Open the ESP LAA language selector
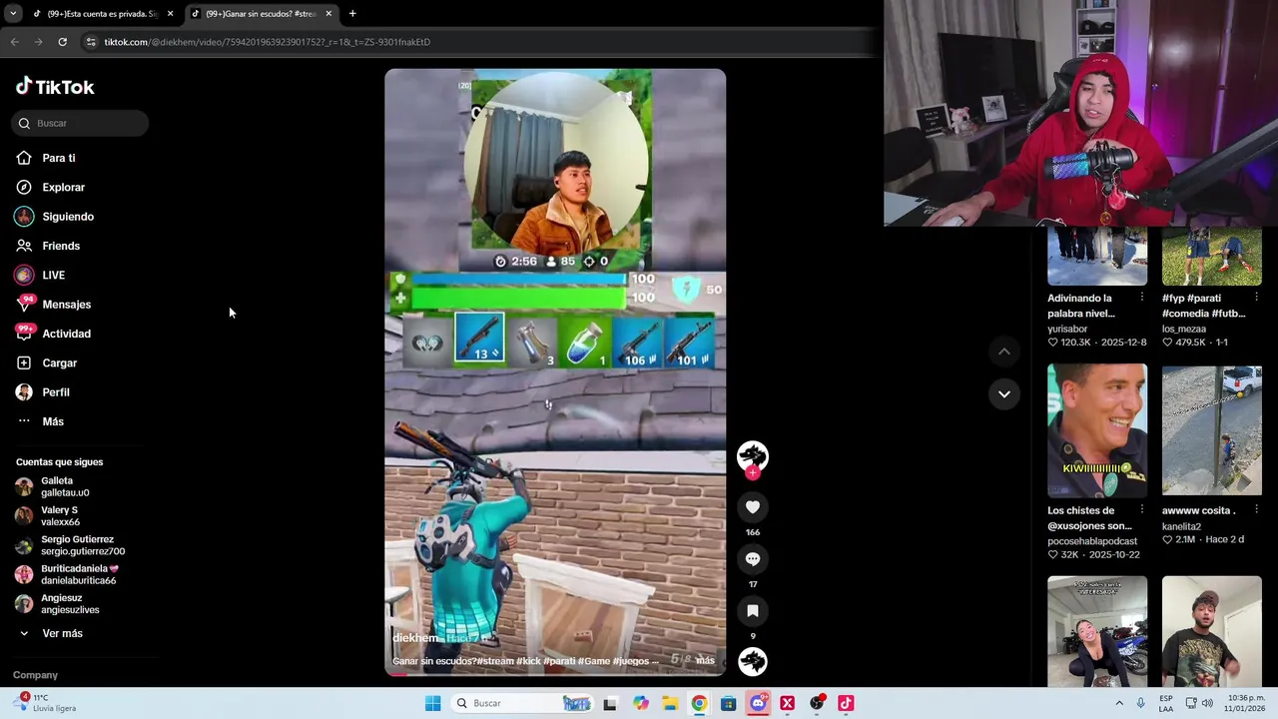The height and width of the screenshot is (719, 1278). (x=1166, y=703)
